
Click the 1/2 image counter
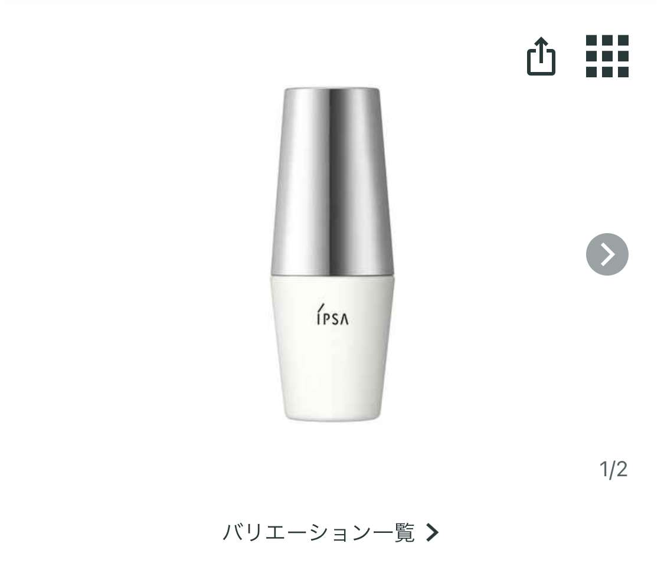click(613, 470)
